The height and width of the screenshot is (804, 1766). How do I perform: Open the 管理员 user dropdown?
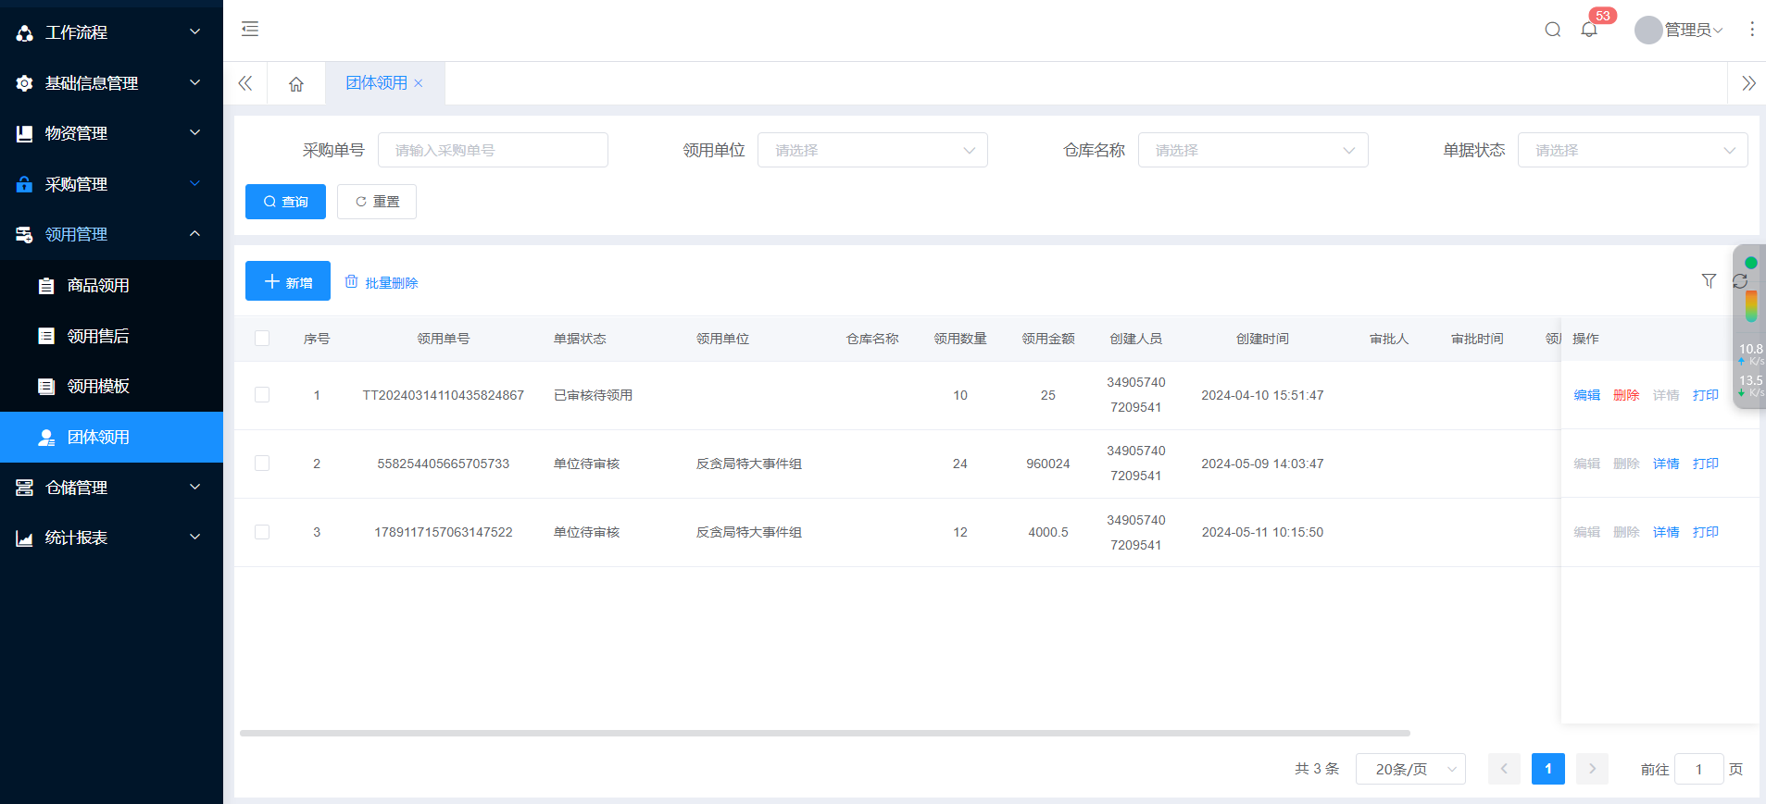1694,30
